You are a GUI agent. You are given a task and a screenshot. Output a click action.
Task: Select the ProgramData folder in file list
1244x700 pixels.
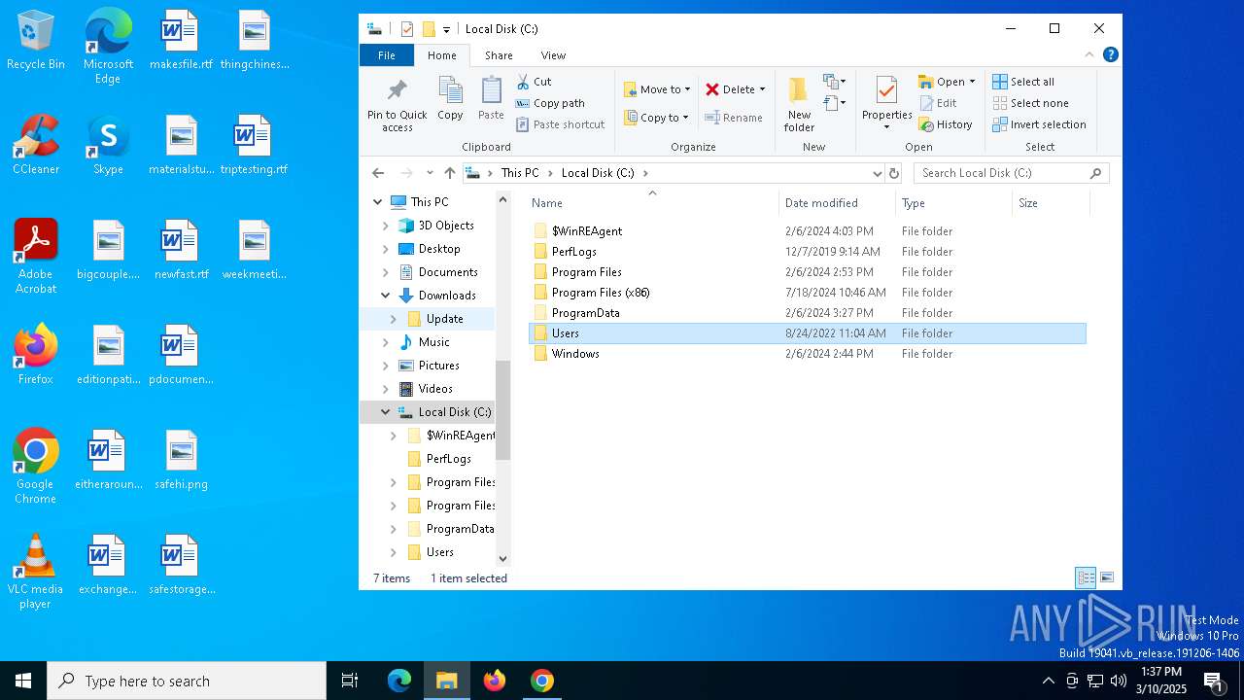(808, 313)
